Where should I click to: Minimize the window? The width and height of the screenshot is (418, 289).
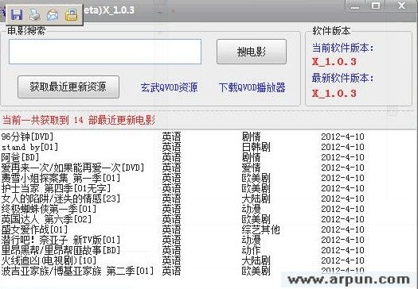click(x=355, y=6)
